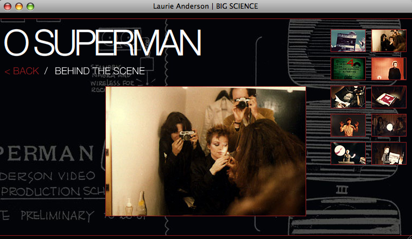This screenshot has height=239, width=412.
Task: Select the performer with raised hands thumbnail
Action: click(x=348, y=125)
